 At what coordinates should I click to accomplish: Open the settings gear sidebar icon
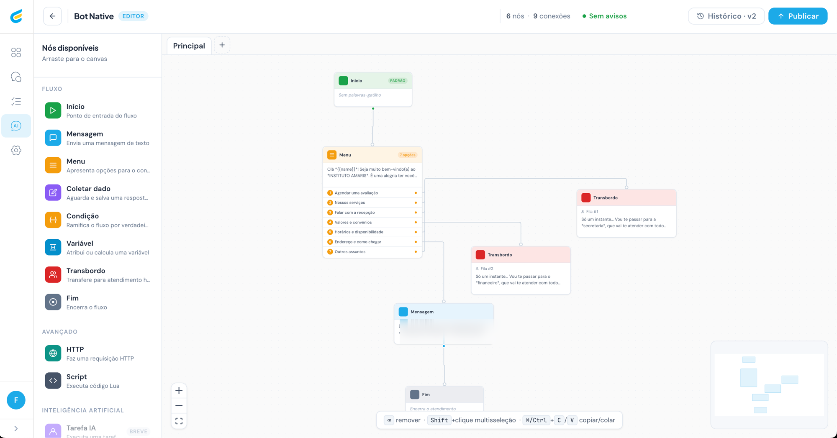[16, 150]
